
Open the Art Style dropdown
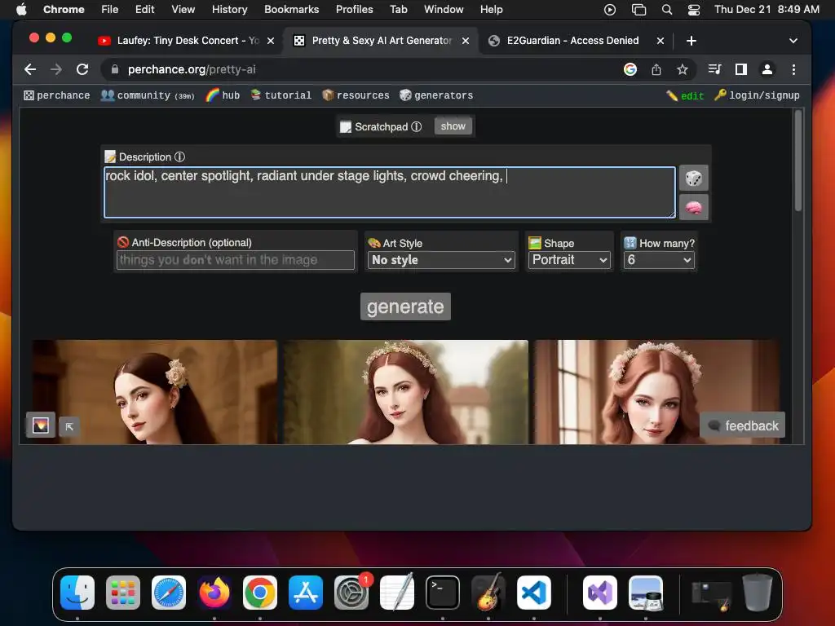point(441,260)
